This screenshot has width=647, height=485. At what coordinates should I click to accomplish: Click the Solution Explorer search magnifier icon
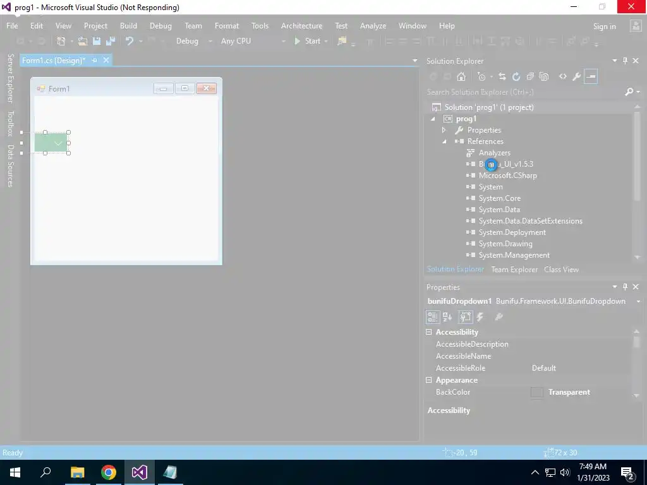coord(629,92)
